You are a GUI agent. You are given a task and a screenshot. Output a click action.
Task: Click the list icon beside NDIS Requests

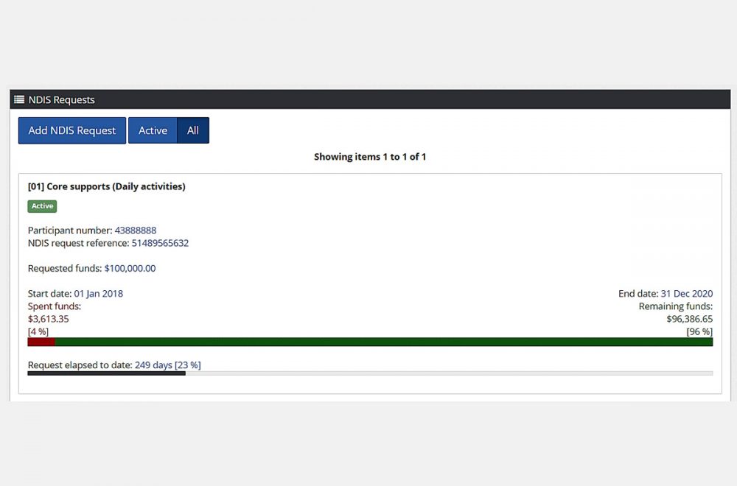[x=19, y=99]
